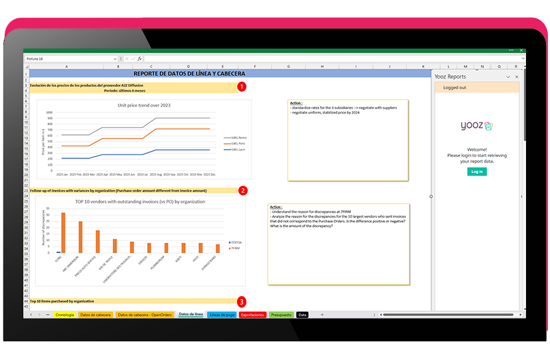Click the Log in button

[477, 172]
